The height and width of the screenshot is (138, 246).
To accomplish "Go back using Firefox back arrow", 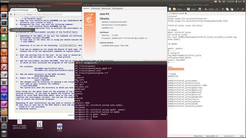I will click(x=11, y=15).
